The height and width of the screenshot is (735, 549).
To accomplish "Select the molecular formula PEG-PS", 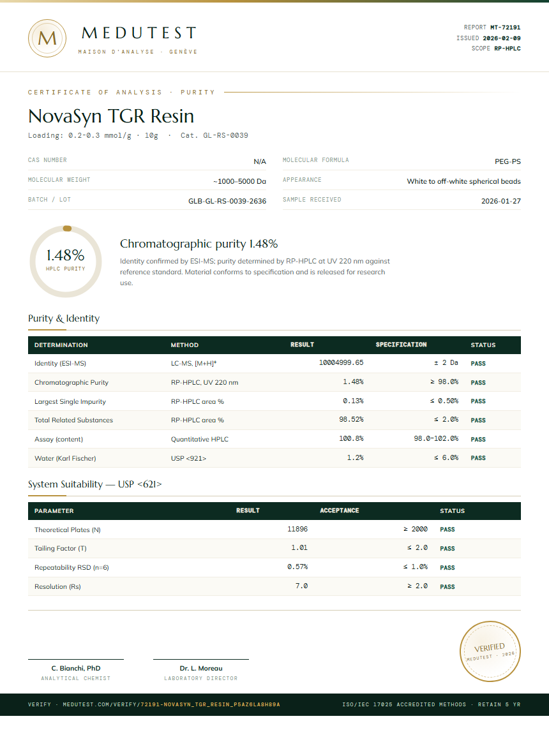I will pos(508,161).
